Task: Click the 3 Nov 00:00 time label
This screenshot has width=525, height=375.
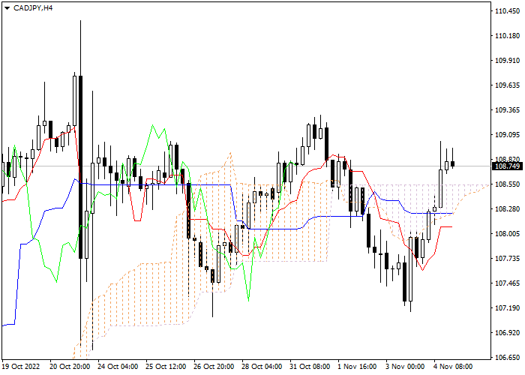Action: [406, 367]
